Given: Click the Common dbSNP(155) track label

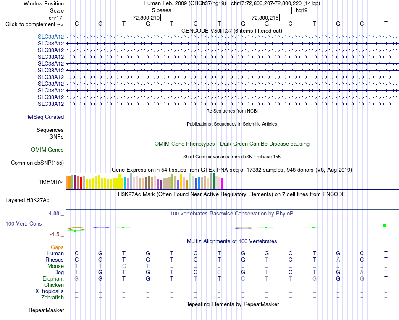Looking at the screenshot, I should (x=37, y=163).
